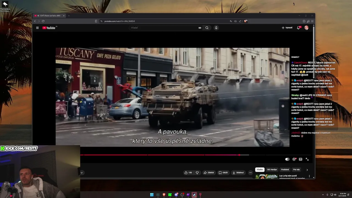This screenshot has width=352, height=198.
Task: Select the Všetko filter chip
Action: pos(260,170)
